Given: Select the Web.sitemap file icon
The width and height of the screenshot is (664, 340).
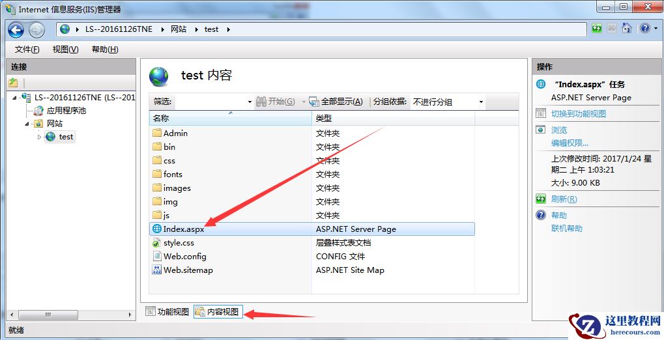Looking at the screenshot, I should [157, 270].
